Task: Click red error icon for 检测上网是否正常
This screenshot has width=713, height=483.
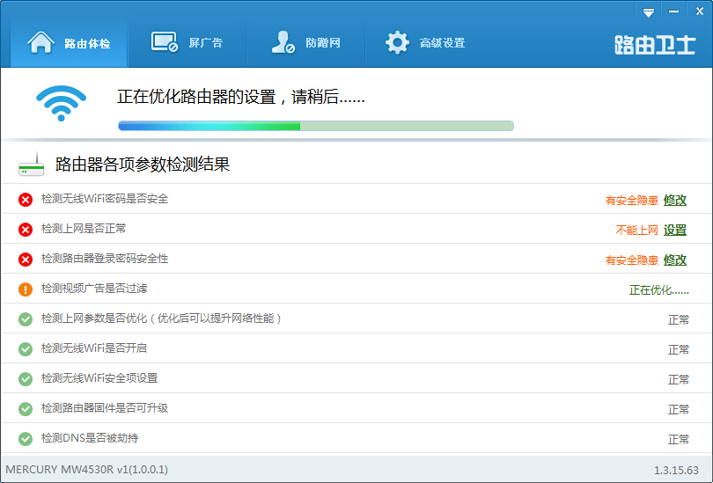Action: pyautogui.click(x=26, y=230)
